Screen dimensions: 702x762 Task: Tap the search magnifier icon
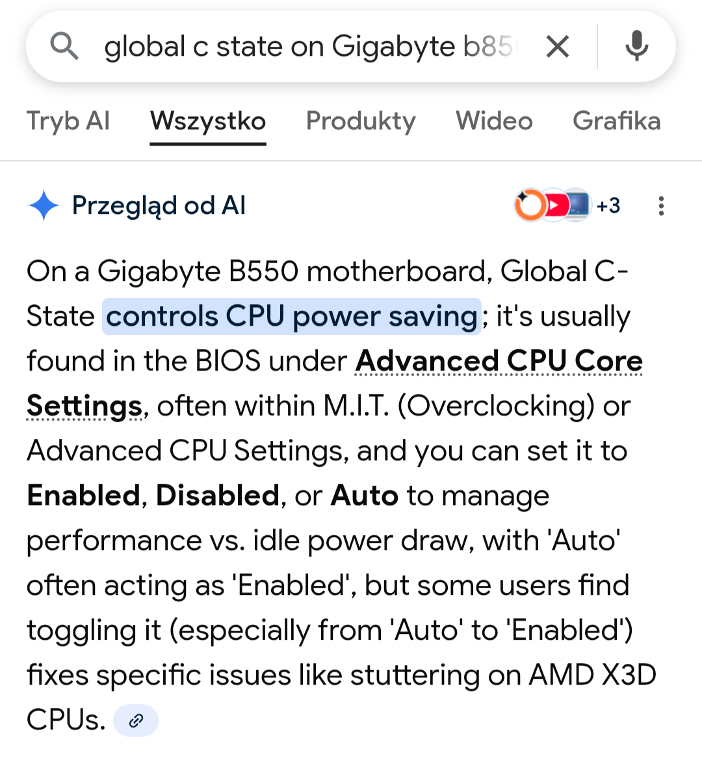[x=64, y=47]
